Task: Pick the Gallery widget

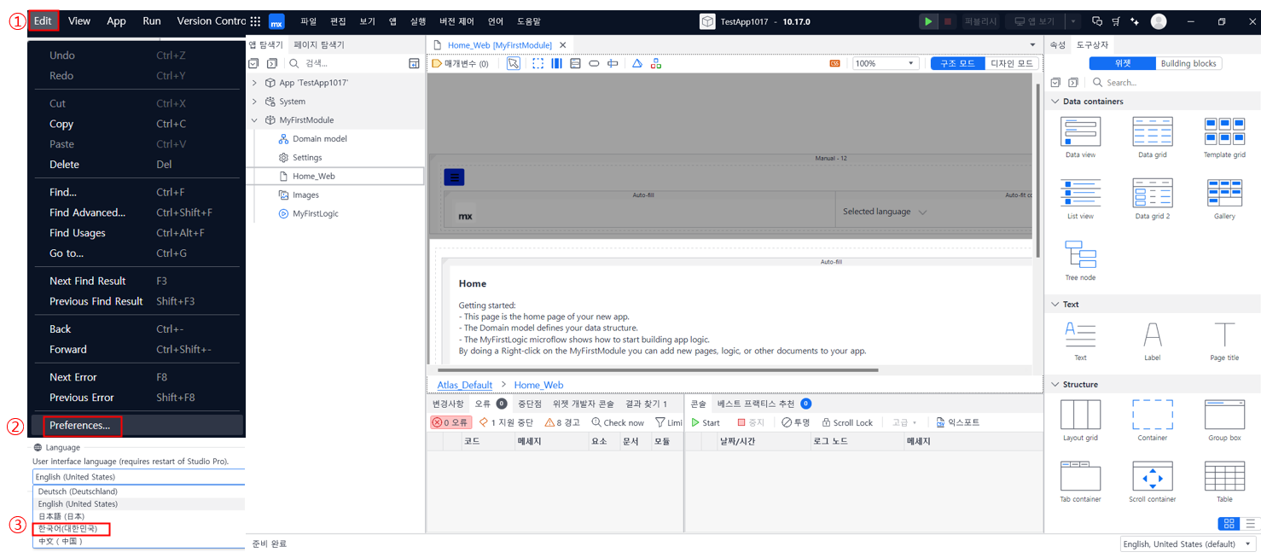Action: [1224, 199]
